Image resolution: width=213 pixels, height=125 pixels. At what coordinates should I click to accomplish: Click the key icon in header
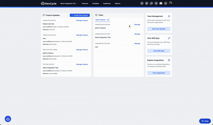pos(151,3)
